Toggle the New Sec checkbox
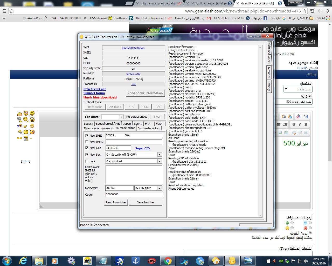Image resolution: width=332 pixels, height=266 pixels. [87, 155]
